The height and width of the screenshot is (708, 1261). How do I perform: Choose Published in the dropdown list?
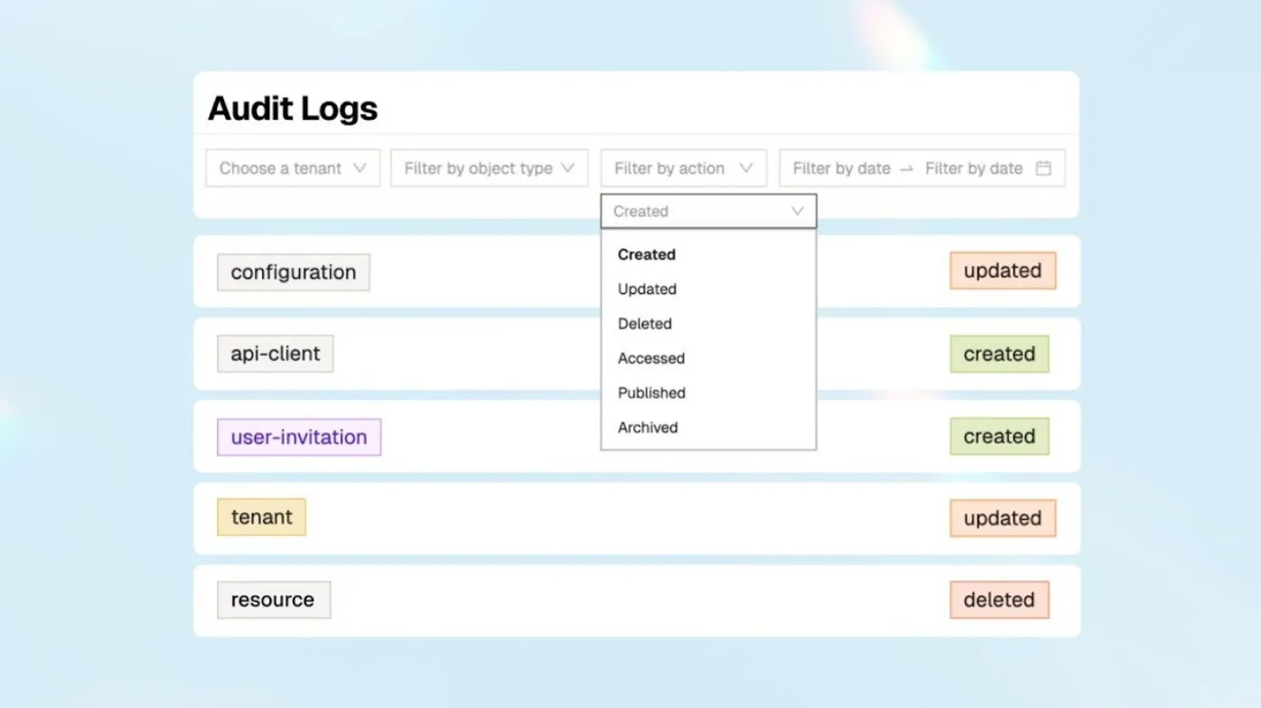click(651, 393)
